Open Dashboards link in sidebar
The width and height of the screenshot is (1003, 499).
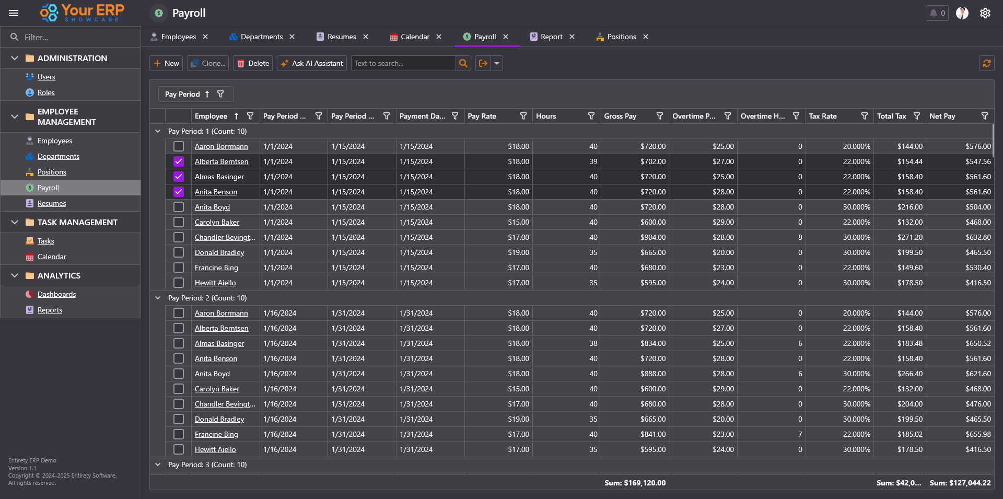(56, 294)
